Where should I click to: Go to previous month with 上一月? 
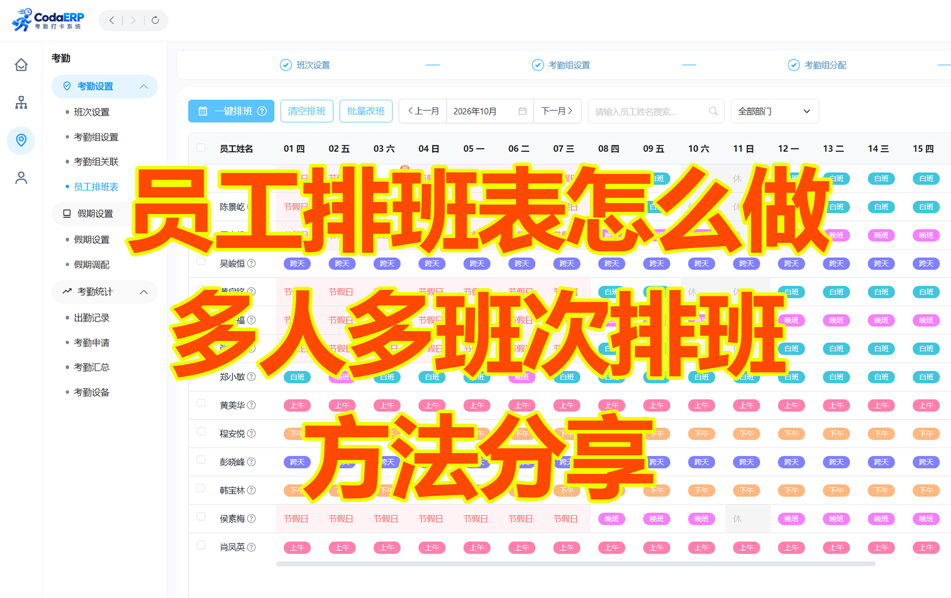(x=423, y=111)
